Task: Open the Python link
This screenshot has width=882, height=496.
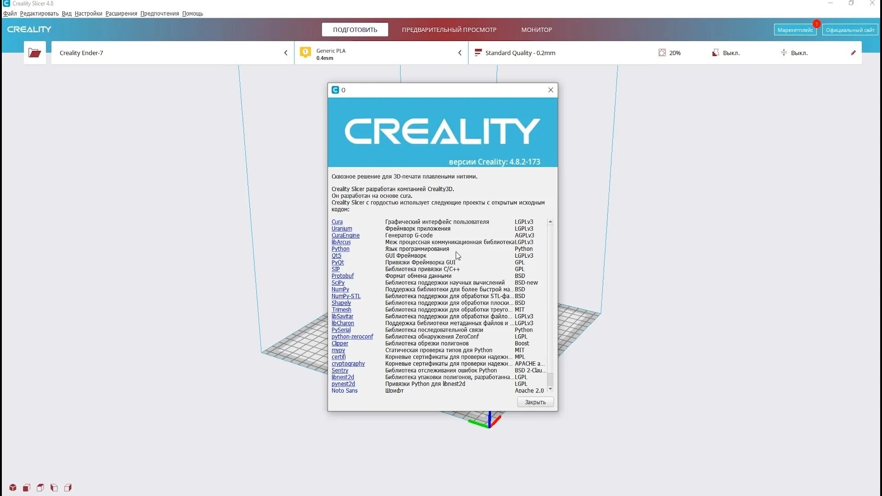Action: pos(340,249)
